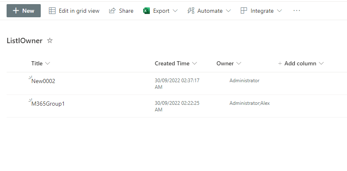Expand the Export dropdown chevron
347x171 pixels.
point(175,11)
